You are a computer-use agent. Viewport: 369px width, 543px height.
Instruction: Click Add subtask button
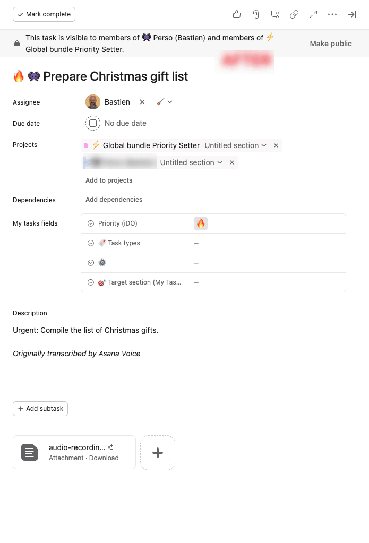(40, 409)
